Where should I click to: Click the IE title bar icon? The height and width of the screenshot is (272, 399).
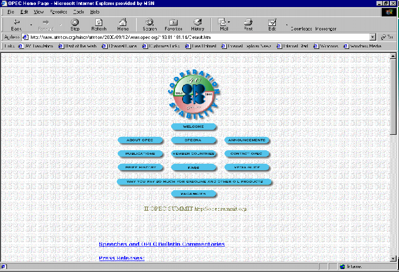pyautogui.click(x=4, y=3)
